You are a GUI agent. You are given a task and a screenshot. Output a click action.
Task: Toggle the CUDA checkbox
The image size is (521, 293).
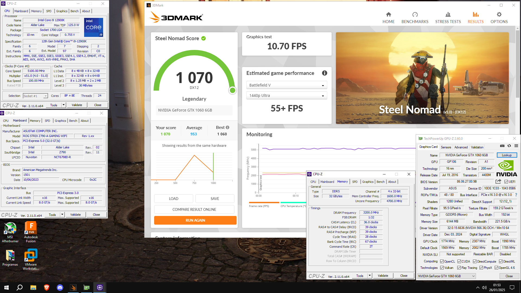(459, 262)
